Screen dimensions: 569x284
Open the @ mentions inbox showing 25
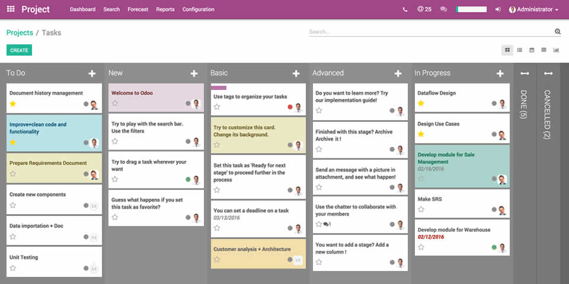(x=424, y=9)
